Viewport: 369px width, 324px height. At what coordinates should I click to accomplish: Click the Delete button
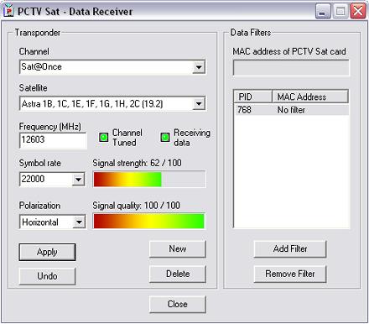(x=178, y=274)
